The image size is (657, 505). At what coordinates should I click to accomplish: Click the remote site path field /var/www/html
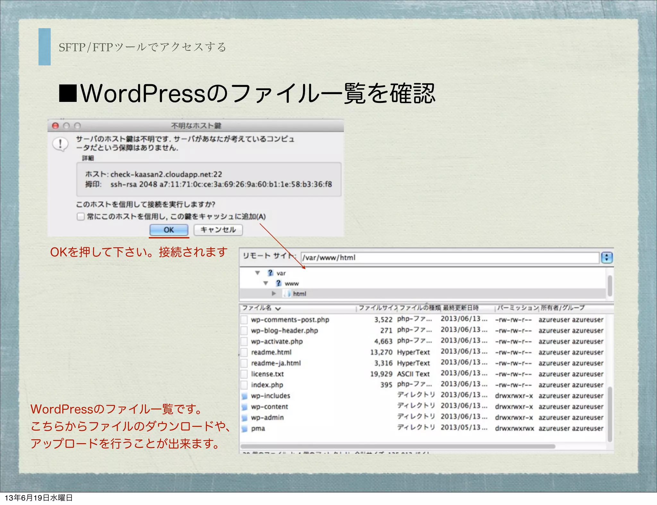click(450, 258)
